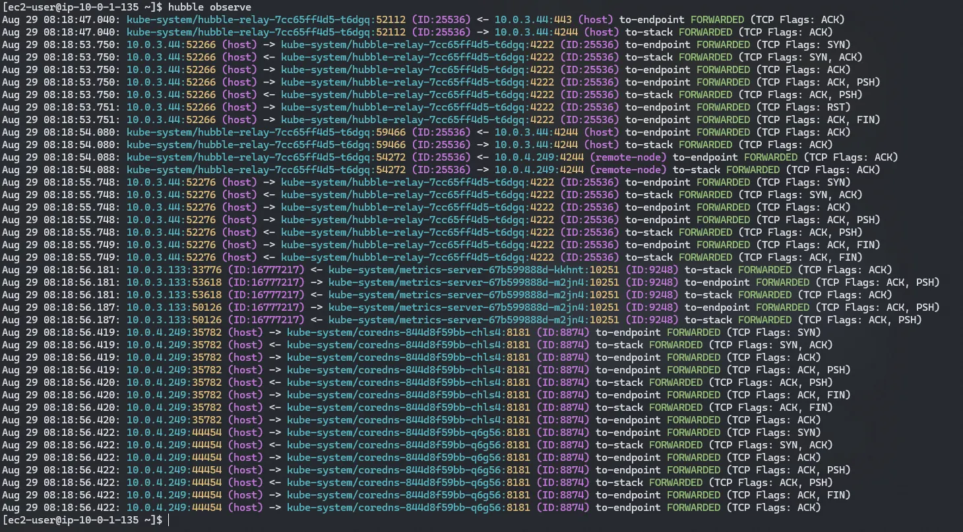Click "coredns-844d8f59bb-q6g56" in the 44454 ACK, FIN row
963x532 pixels.
[429, 495]
